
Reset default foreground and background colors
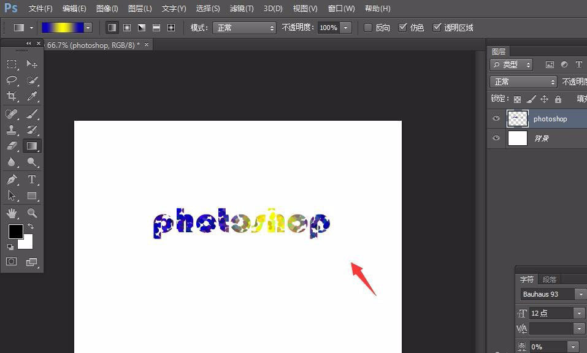[x=10, y=247]
